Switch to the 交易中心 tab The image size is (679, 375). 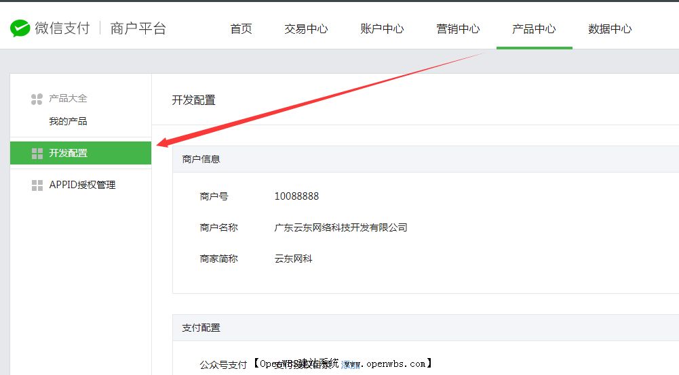point(306,28)
